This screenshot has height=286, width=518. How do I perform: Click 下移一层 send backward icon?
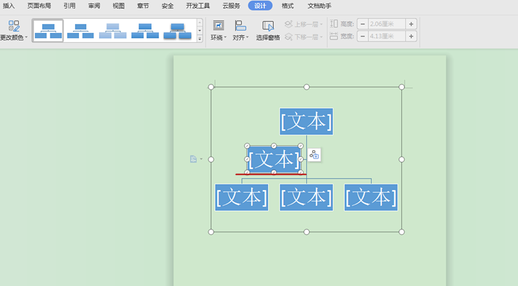289,37
